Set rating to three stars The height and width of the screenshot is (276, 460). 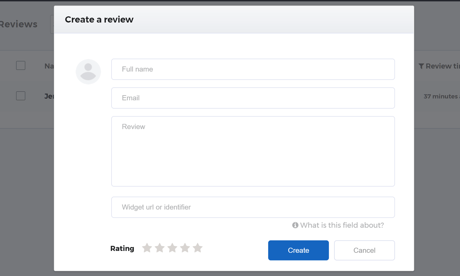(172, 248)
